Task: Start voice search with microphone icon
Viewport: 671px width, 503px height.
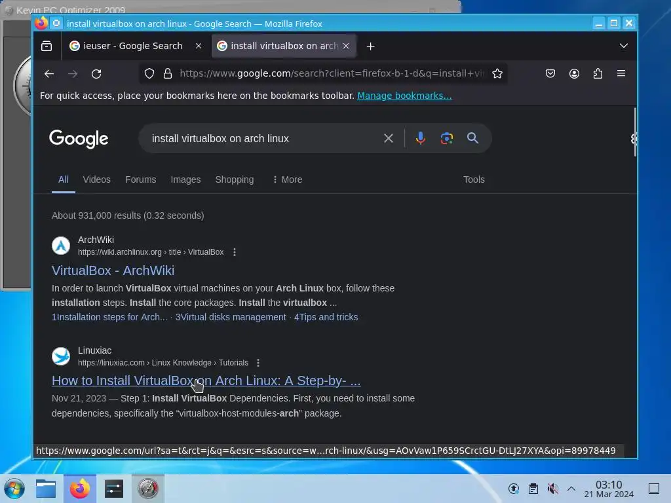Action: (x=420, y=138)
